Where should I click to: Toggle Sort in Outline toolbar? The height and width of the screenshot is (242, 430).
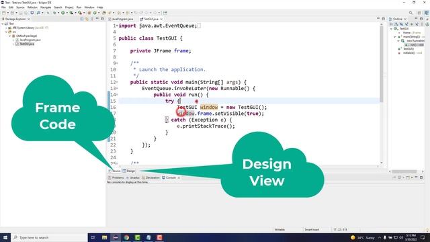(396, 24)
